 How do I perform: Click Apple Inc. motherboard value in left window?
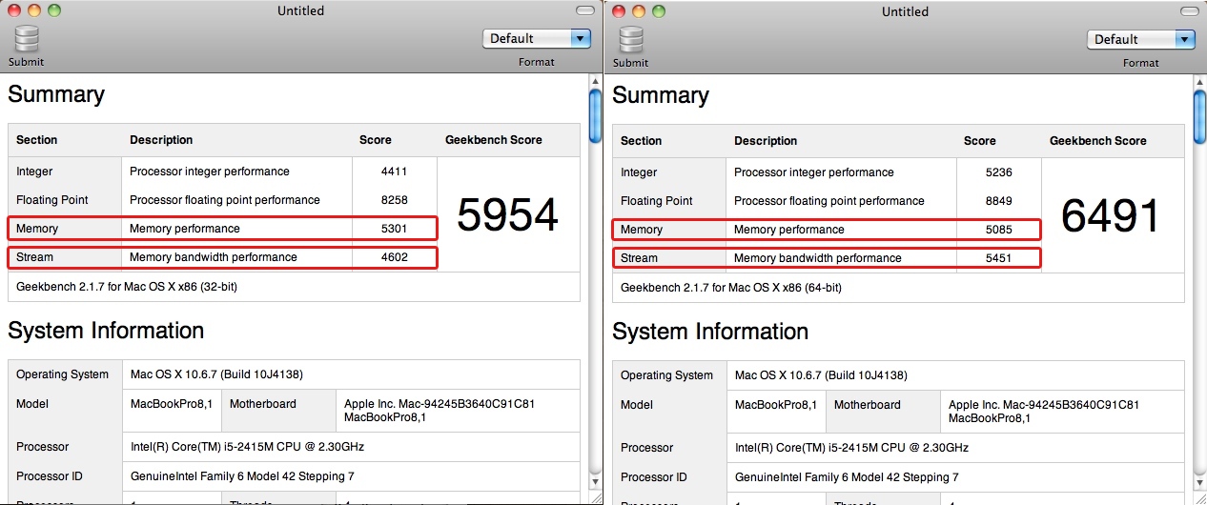click(x=440, y=410)
